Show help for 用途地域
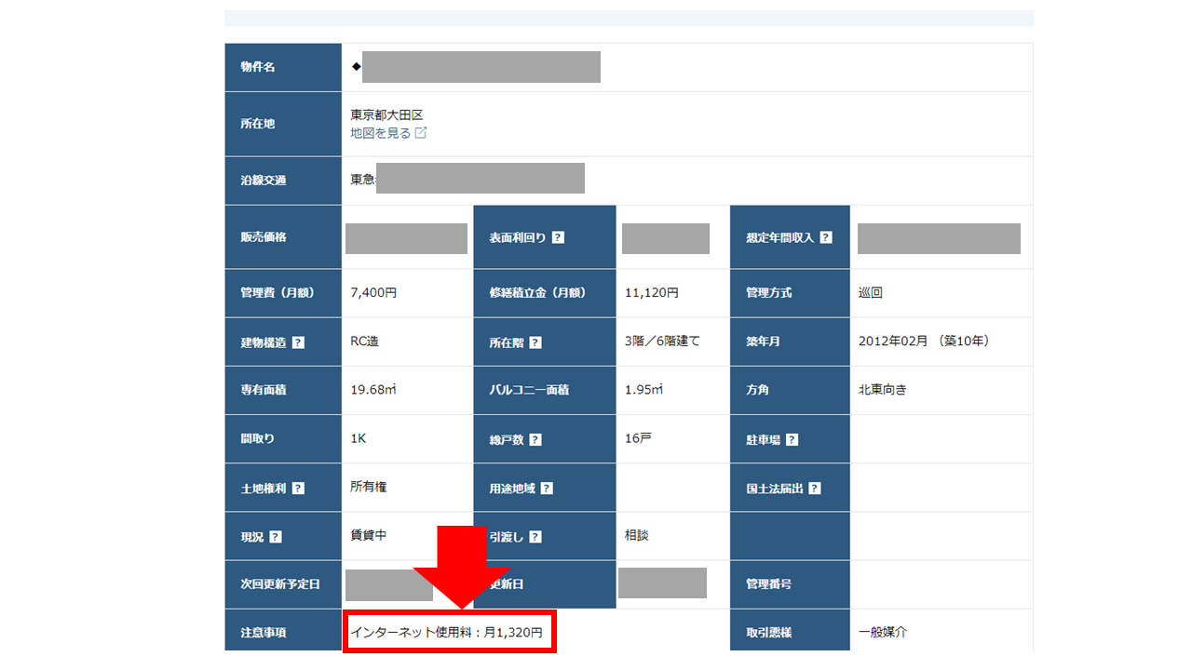Image resolution: width=1192 pixels, height=670 pixels. coord(547,488)
